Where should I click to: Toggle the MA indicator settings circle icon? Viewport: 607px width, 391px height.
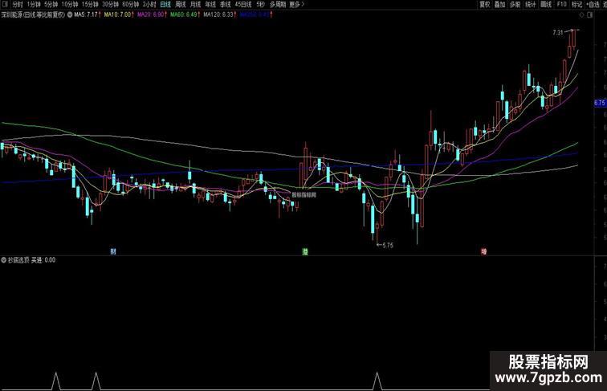coord(70,14)
